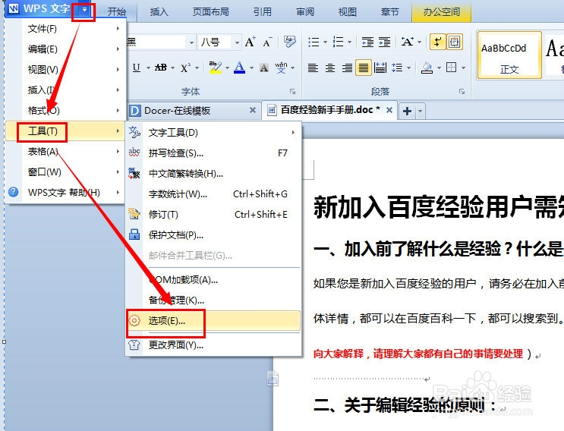Open WPS文字 帮助(H) menu item
Viewport: 564px width, 431px height.
coord(65,192)
